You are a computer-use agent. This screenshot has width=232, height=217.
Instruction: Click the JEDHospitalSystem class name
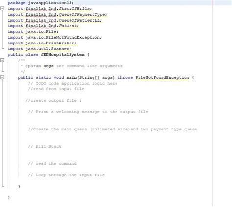[63, 55]
